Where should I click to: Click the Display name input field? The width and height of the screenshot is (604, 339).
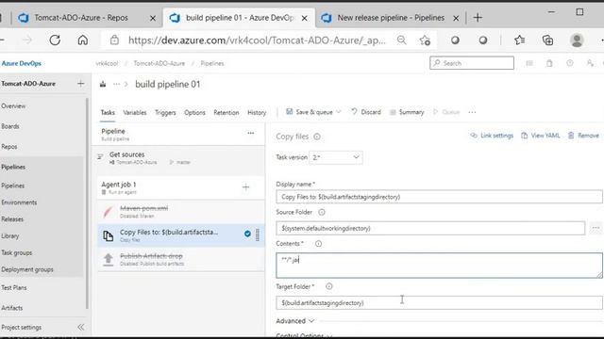(439, 197)
